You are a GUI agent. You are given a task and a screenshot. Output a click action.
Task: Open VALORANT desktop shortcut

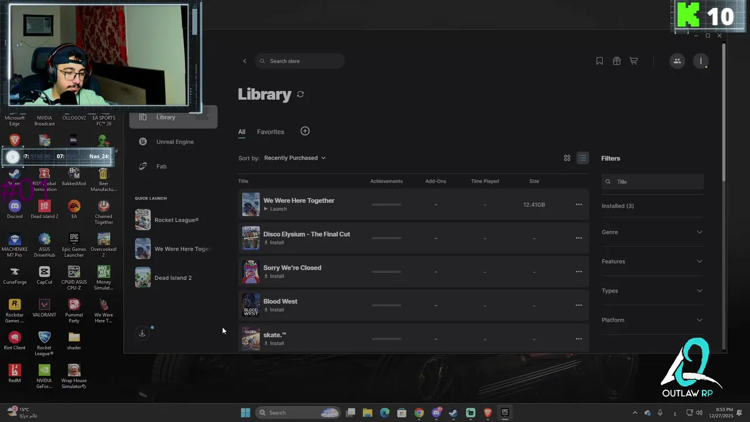(x=45, y=308)
